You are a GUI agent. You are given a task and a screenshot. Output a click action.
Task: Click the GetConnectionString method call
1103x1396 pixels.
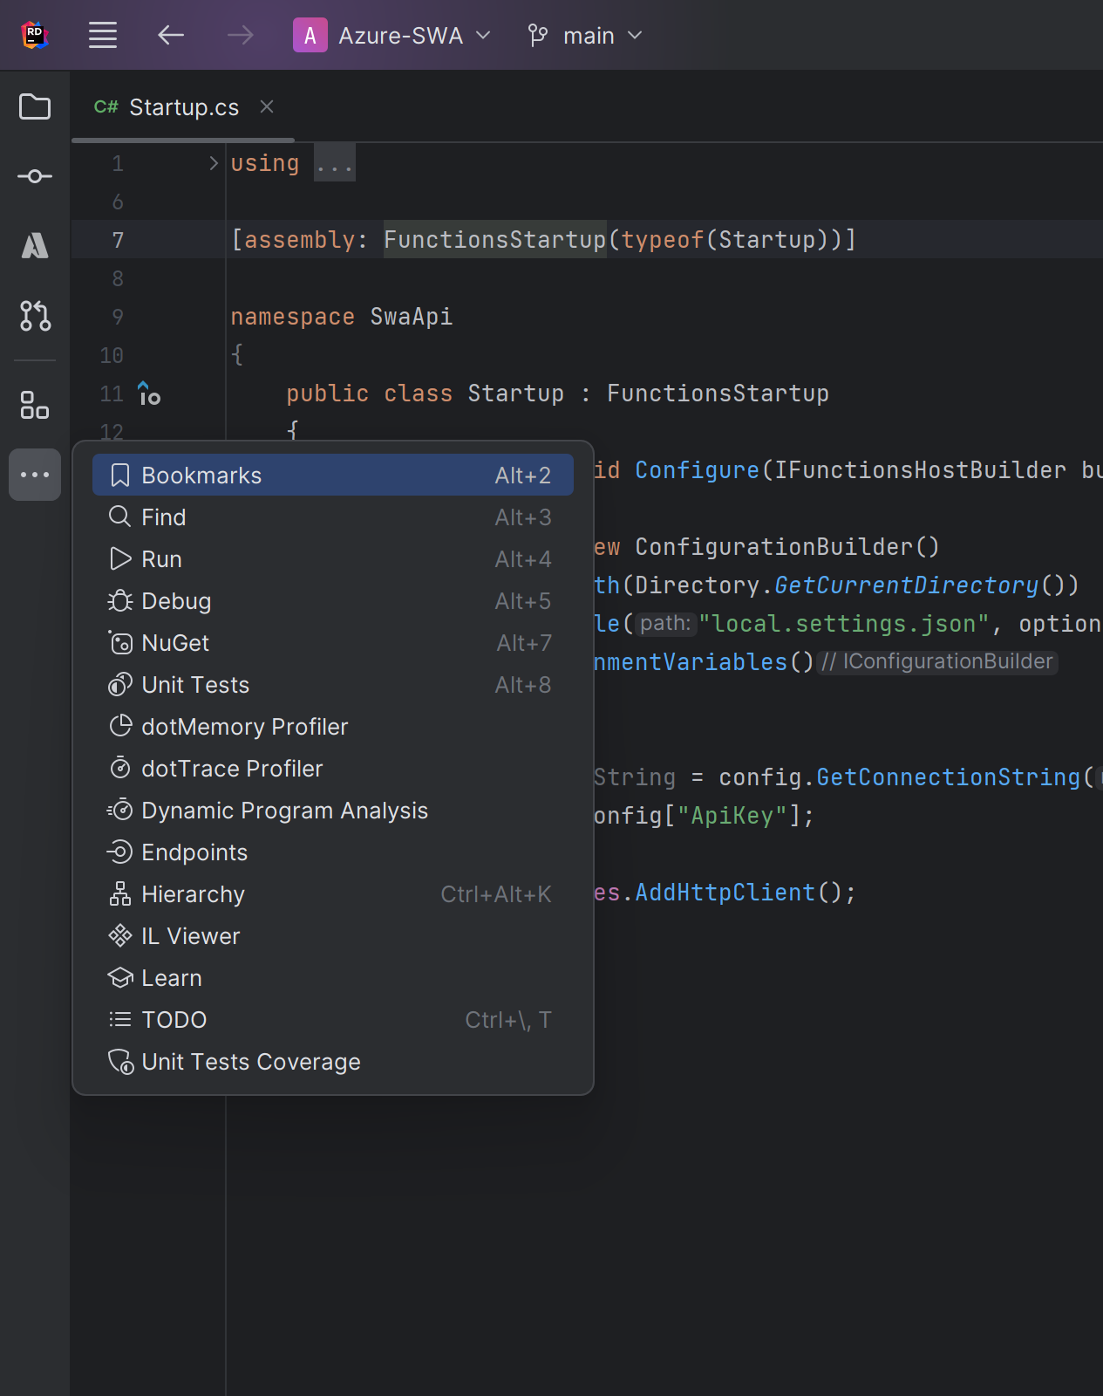[x=948, y=777]
